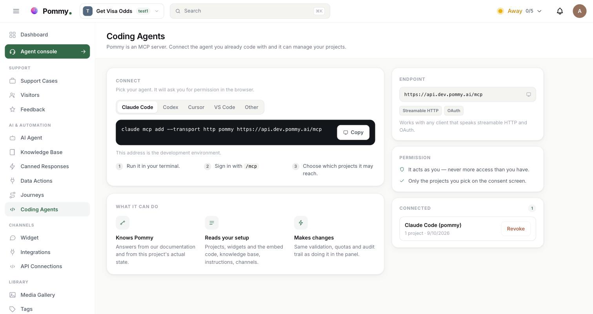Select the Claude Code tab

click(x=137, y=107)
